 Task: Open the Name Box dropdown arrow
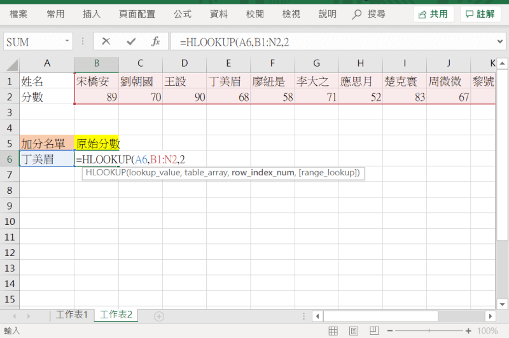pyautogui.click(x=67, y=42)
